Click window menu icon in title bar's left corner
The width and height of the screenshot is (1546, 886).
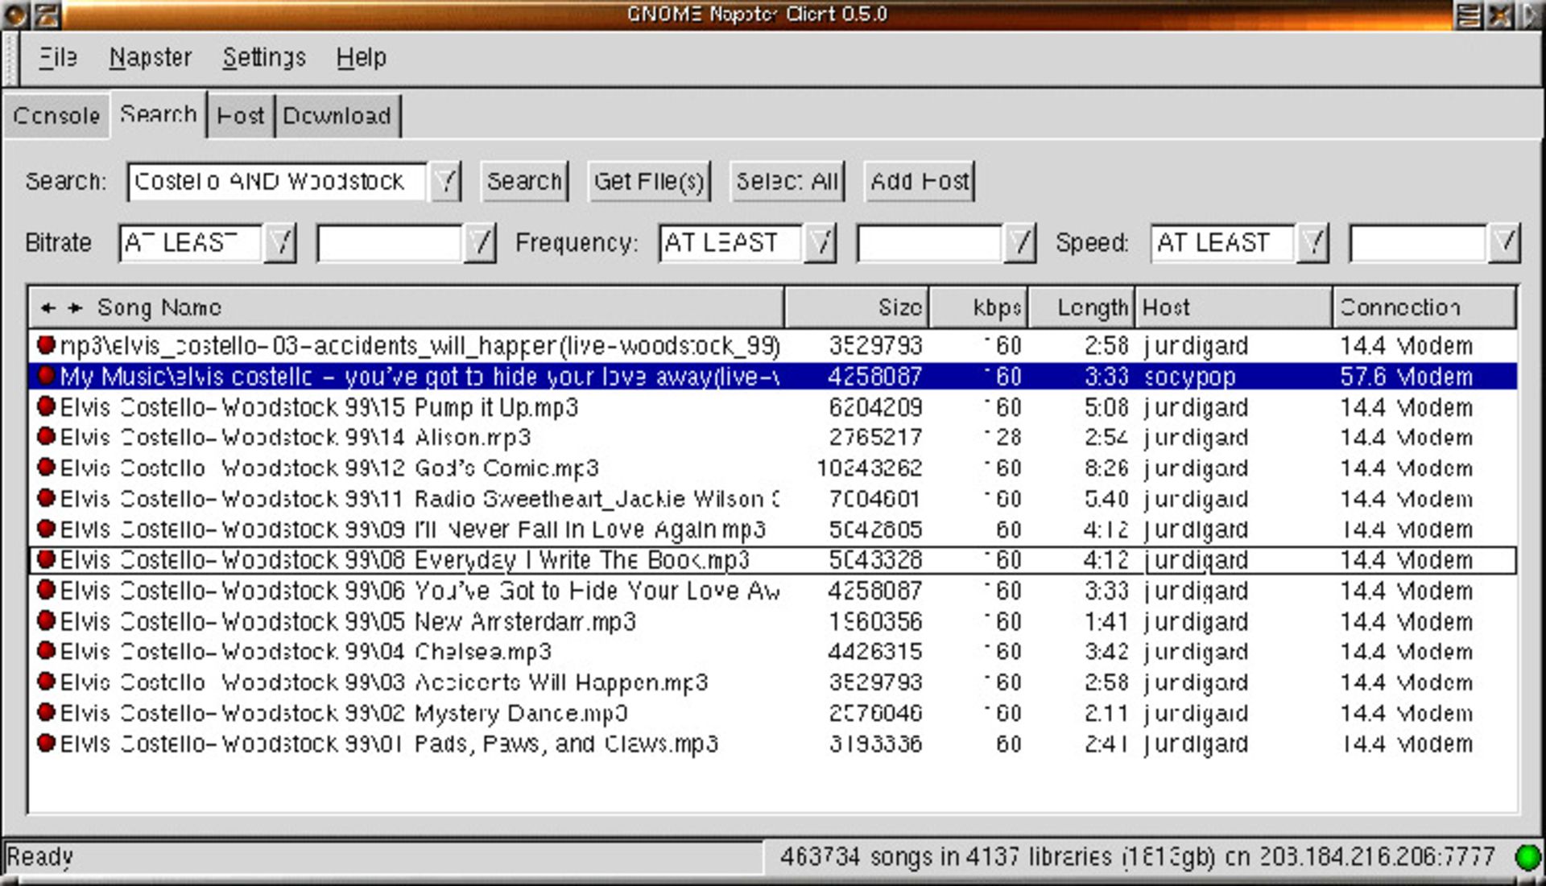(x=15, y=14)
